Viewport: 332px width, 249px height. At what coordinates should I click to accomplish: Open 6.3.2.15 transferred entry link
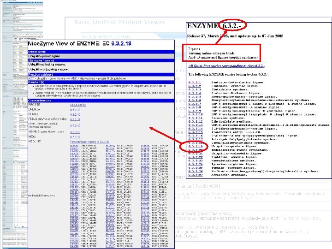coord(196,132)
